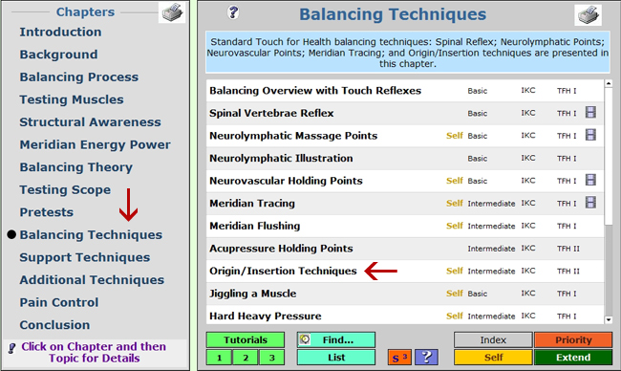Open the Conclusion chapter

[54, 325]
